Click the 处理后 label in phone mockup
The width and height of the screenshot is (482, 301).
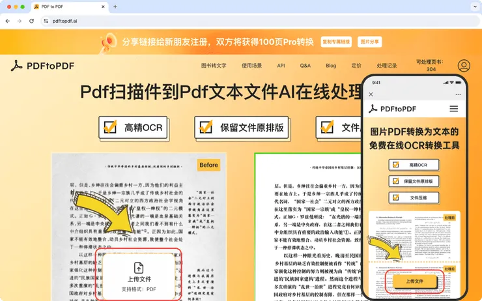[x=449, y=269]
